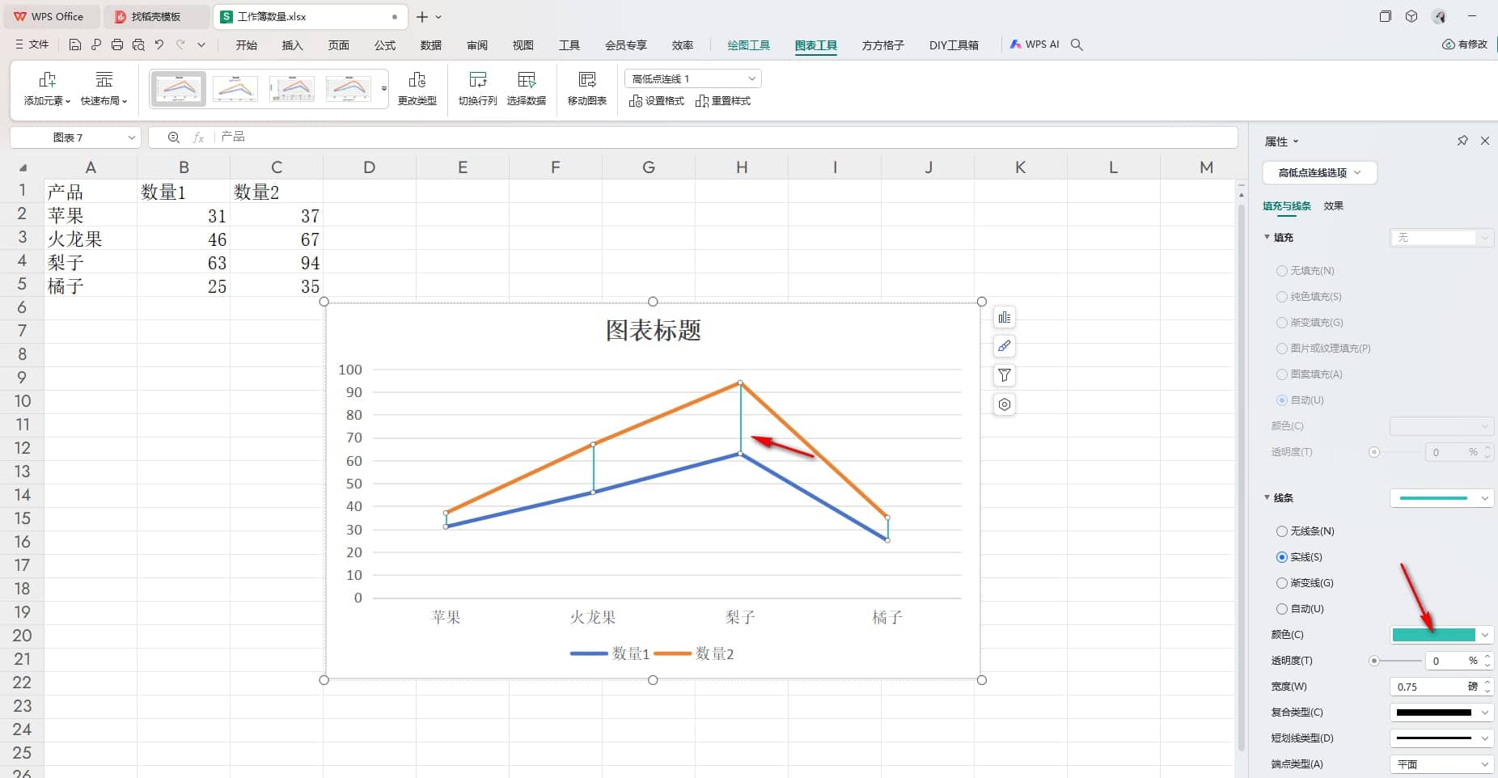Click the chart title 图表标题
1498x778 pixels.
coord(654,330)
